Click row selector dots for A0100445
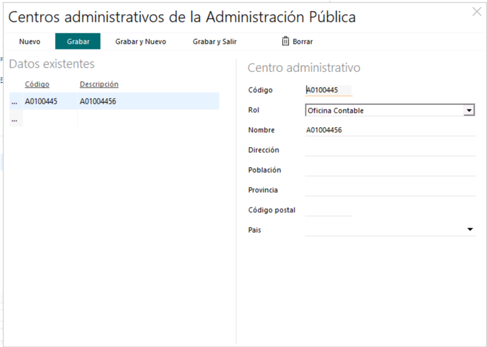The width and height of the screenshot is (487, 347). [14, 101]
